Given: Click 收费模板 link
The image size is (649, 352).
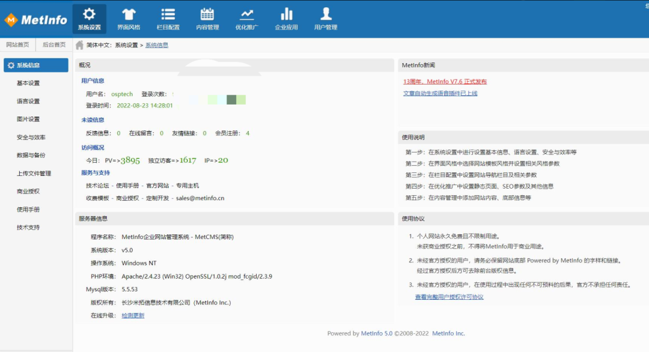Looking at the screenshot, I should tap(97, 198).
